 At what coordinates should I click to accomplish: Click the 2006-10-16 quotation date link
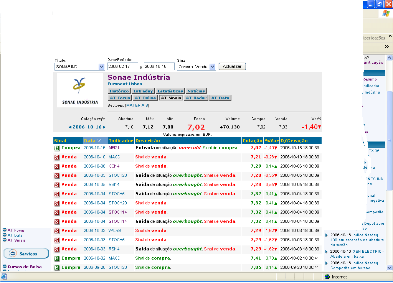pos(87,127)
